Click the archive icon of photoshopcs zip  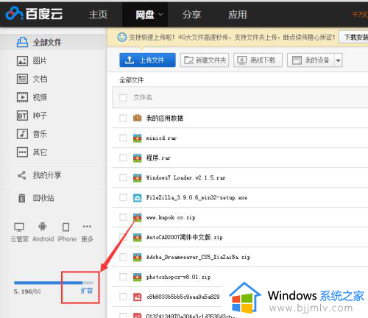click(x=138, y=277)
